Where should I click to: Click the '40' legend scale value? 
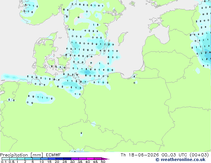(88, 162)
